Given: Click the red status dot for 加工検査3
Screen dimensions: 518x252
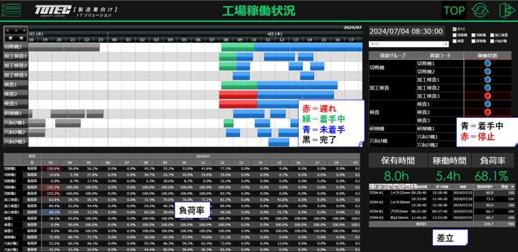Looking at the screenshot, I should (487, 96).
